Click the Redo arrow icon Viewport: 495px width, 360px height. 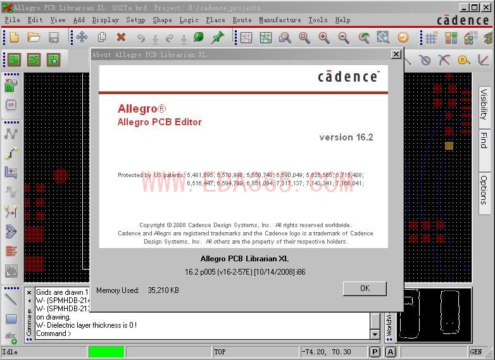[x=170, y=38]
